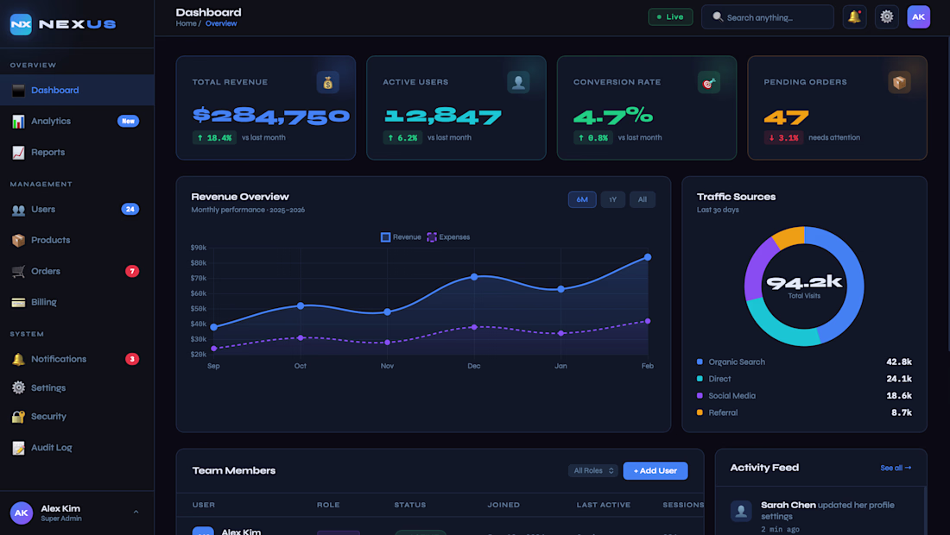950x535 pixels.
Task: Click the Security padlock icon
Action: [19, 417]
